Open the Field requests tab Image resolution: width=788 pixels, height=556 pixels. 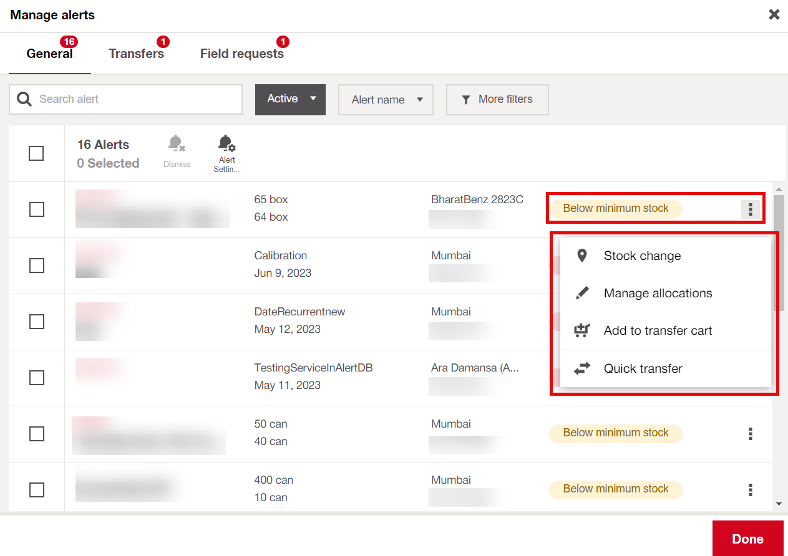tap(241, 54)
